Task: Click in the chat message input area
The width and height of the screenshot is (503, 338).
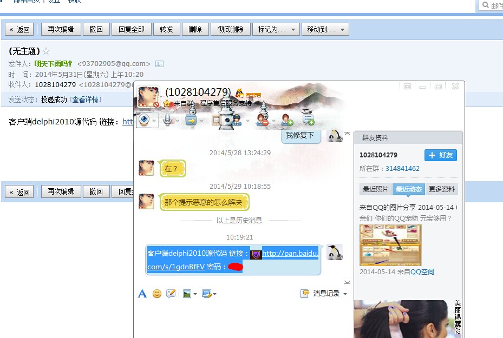Action: [244, 319]
